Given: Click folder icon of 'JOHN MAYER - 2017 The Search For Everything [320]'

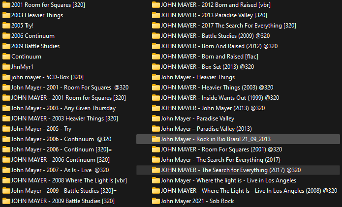Looking at the screenshot, I should coord(155,26).
